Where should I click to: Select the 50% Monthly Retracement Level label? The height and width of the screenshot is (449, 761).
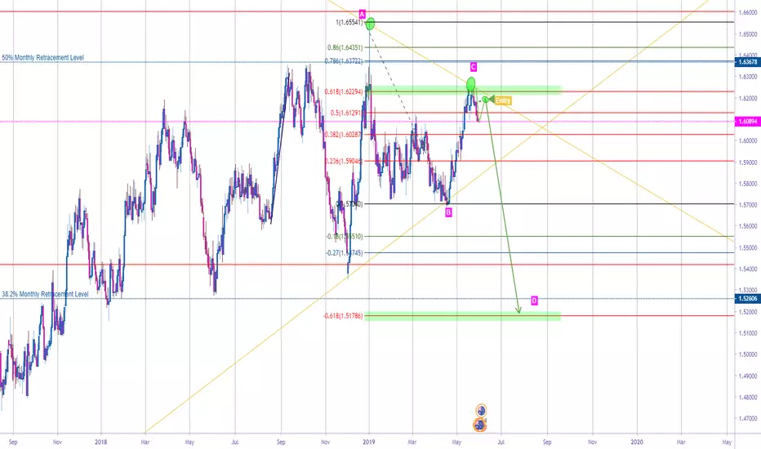tap(42, 57)
